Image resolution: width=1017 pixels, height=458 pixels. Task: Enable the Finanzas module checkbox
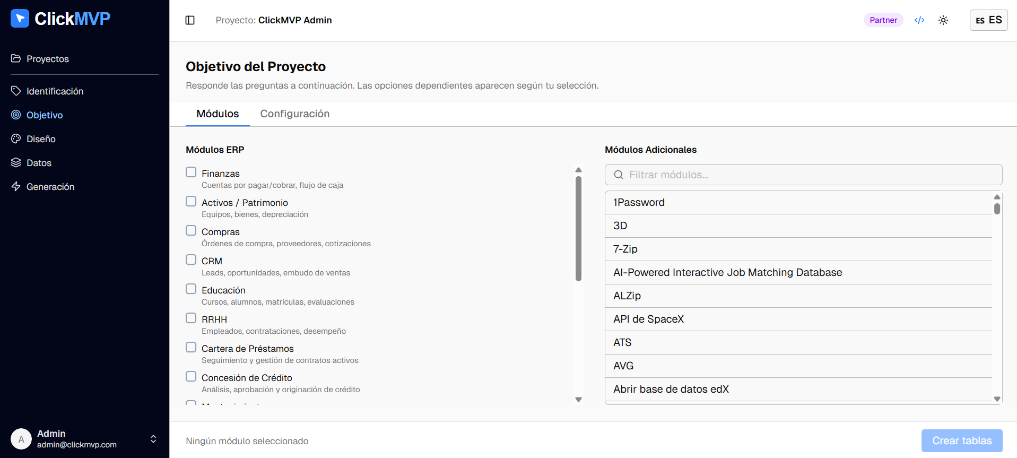point(191,172)
